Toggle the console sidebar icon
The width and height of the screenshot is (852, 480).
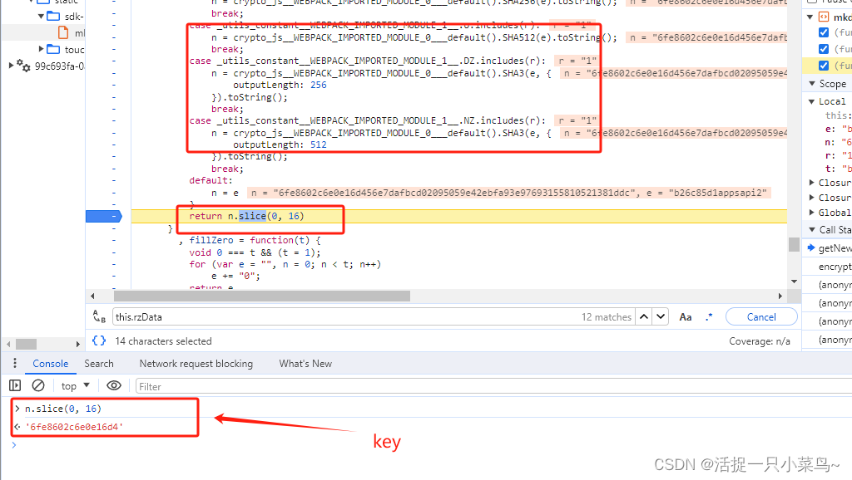[x=14, y=385]
